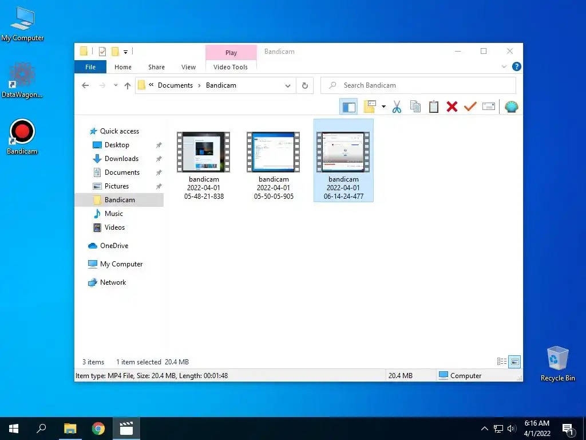Click the network tray icon
586x440 pixels.
(x=498, y=429)
